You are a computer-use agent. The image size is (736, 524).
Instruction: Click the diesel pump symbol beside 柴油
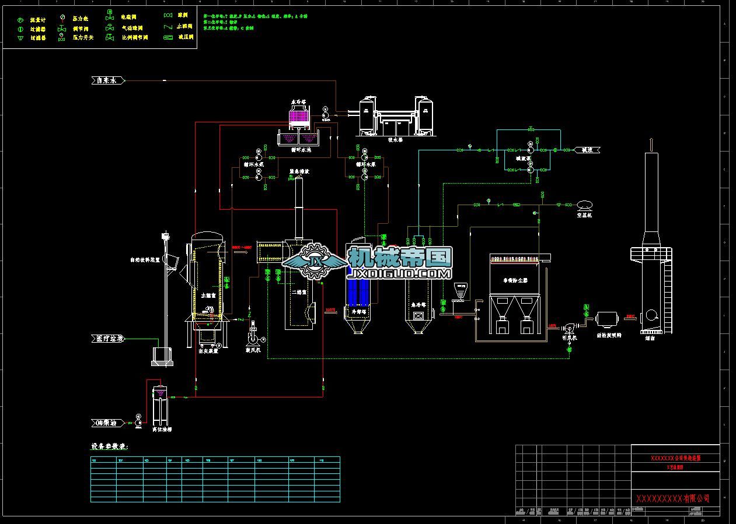(x=138, y=422)
